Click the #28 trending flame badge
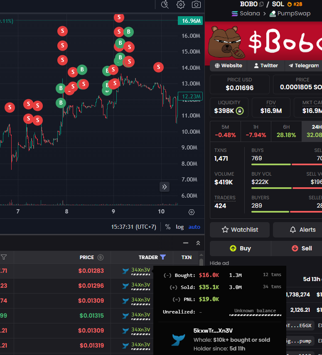The height and width of the screenshot is (355, 322). (x=295, y=4)
